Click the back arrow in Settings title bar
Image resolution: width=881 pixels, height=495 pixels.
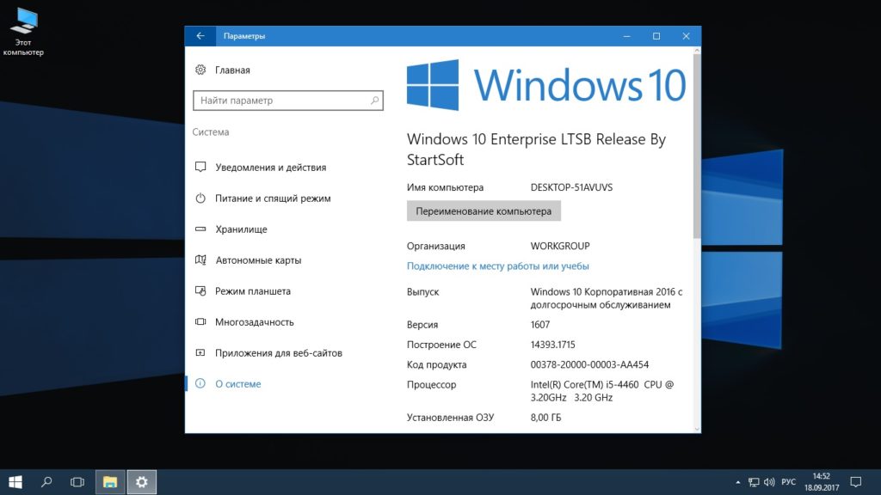(x=200, y=36)
